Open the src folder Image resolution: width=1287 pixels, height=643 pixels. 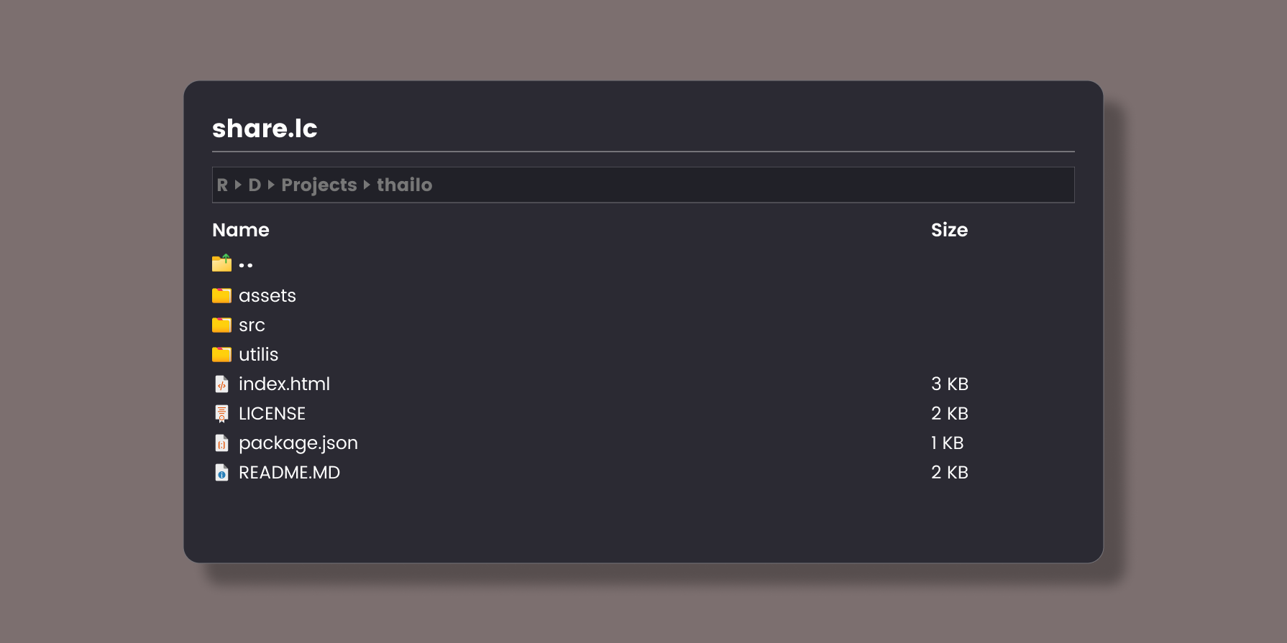coord(252,325)
